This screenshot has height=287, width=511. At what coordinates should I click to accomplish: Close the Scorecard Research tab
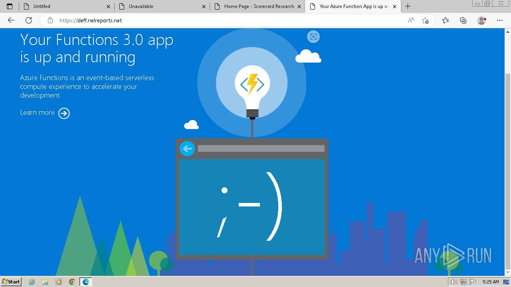(x=299, y=6)
